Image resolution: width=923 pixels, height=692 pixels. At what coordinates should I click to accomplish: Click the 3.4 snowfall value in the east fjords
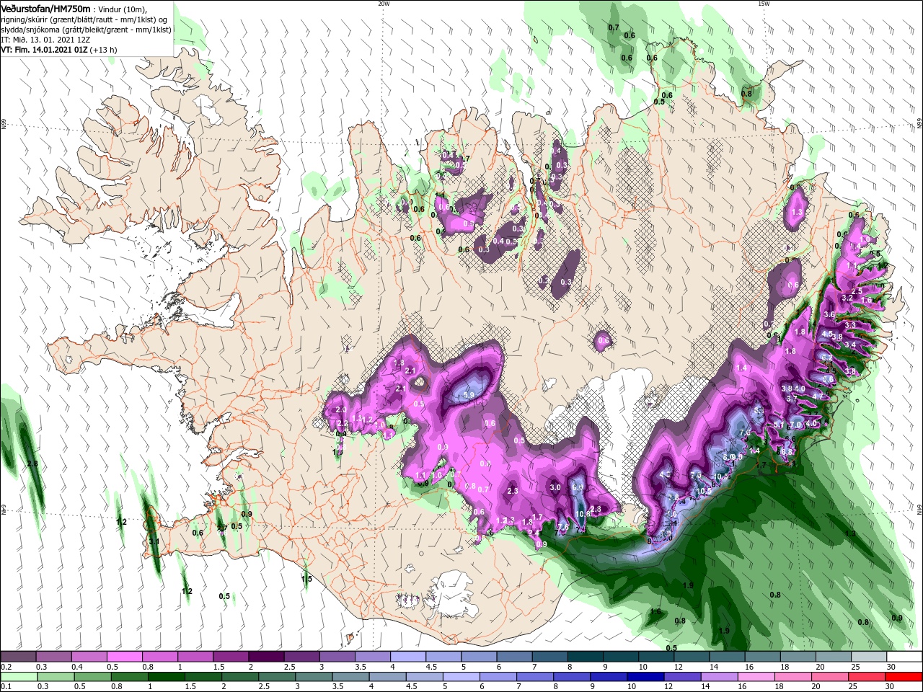[849, 345]
